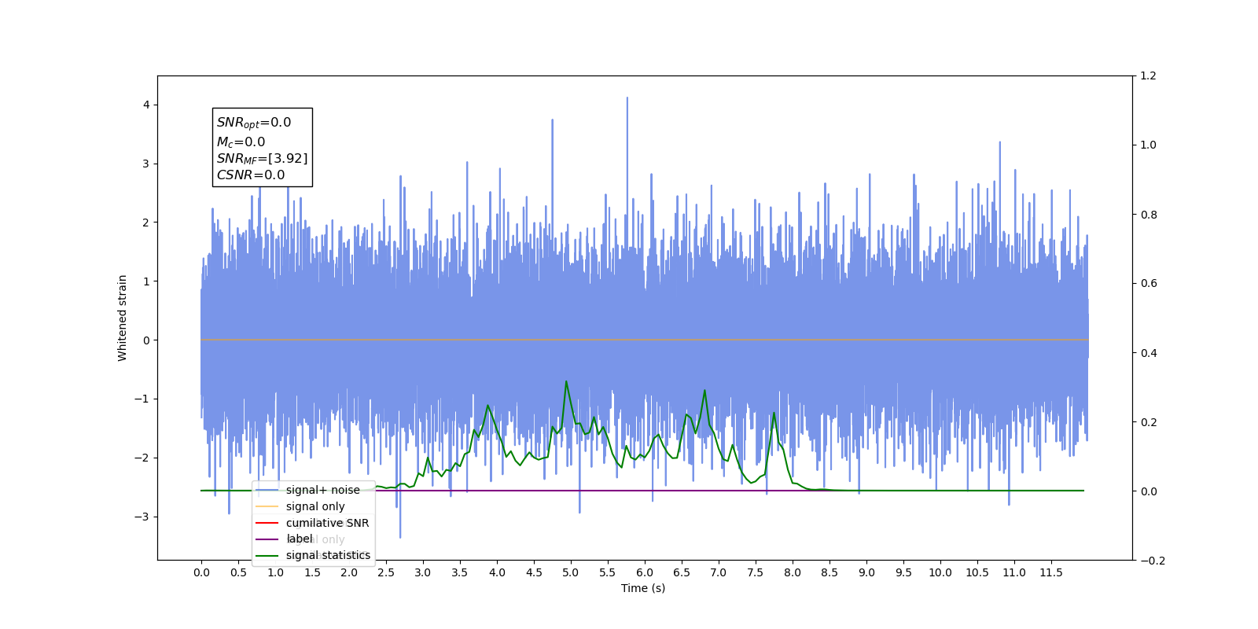Viewport: 1258px width, 629px height.
Task: Click the 'signal statistics' legend text
Action: pos(328,555)
